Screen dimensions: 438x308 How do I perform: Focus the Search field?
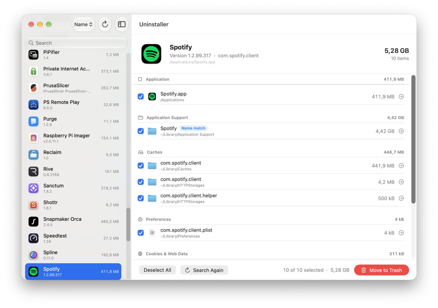tap(76, 43)
